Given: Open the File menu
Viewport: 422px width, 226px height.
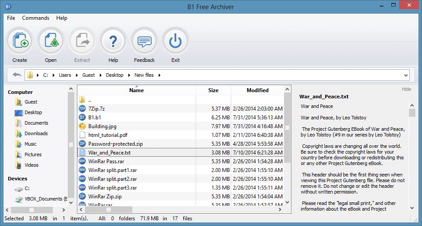Looking at the screenshot, I should [11, 18].
